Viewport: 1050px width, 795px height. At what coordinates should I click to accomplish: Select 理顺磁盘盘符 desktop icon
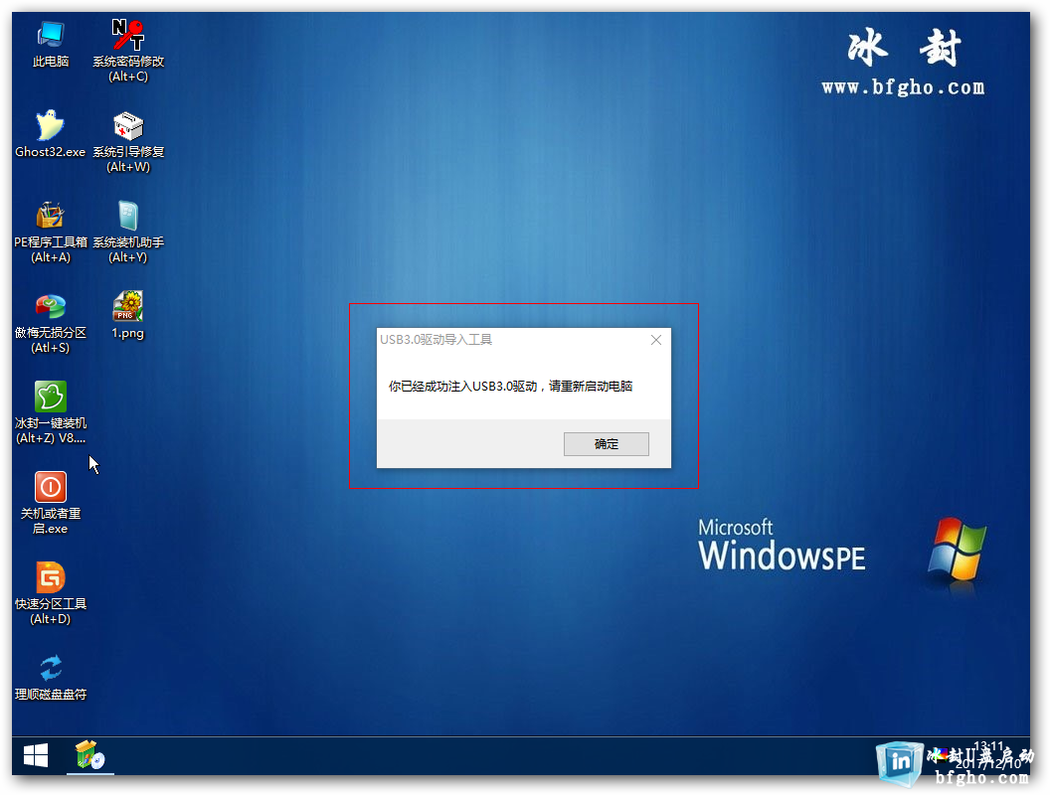click(51, 677)
